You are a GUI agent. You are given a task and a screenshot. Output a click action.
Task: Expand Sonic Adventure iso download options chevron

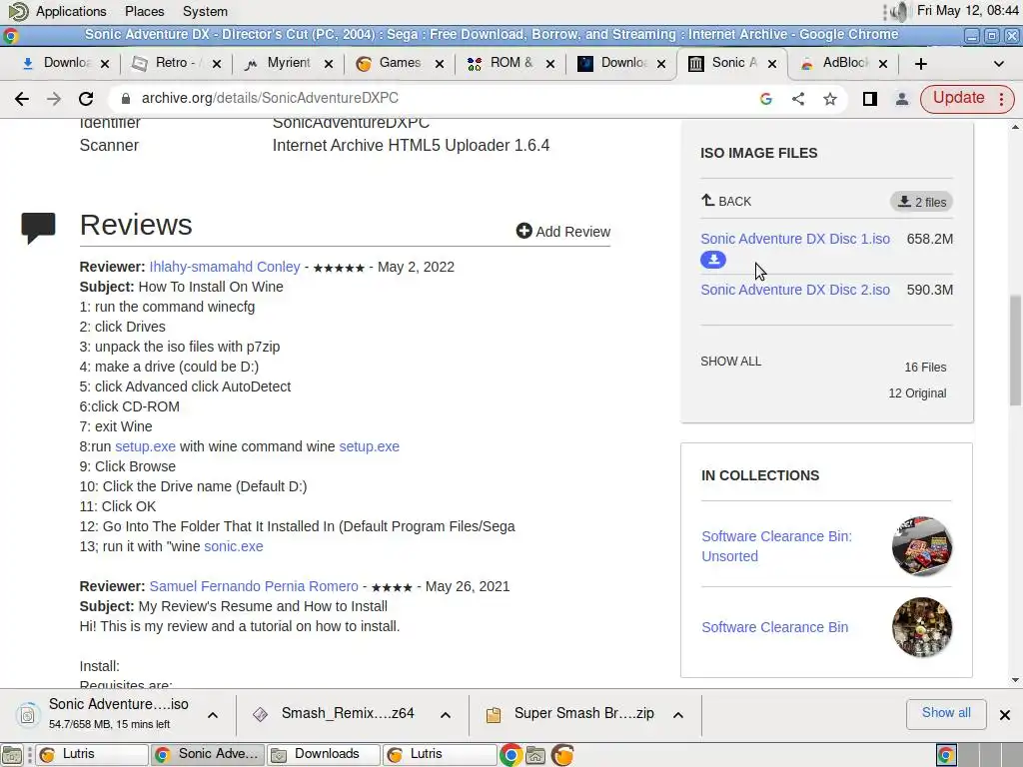click(213, 715)
